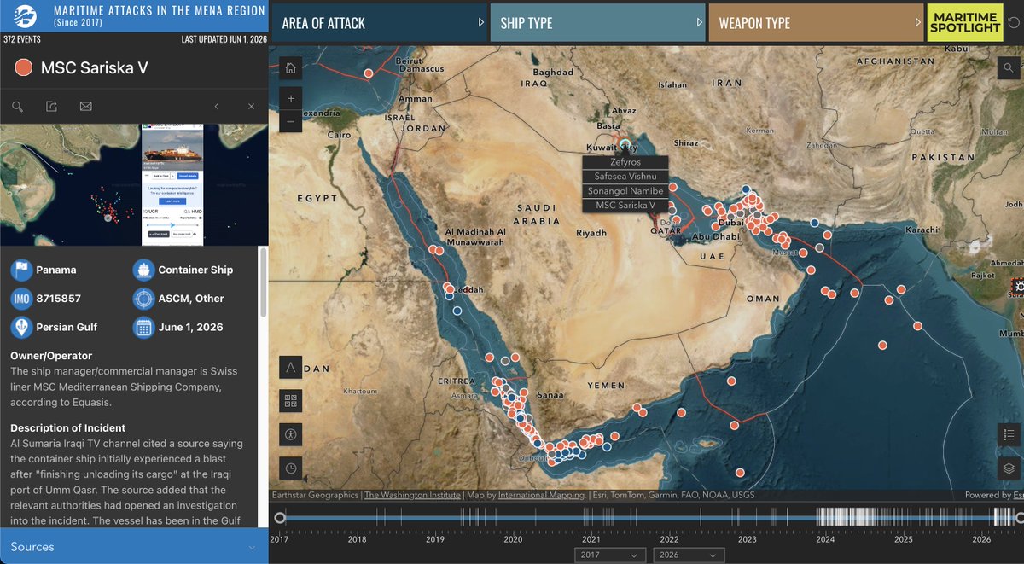The height and width of the screenshot is (564, 1024).
Task: Open the International Mapping link
Action: (x=542, y=495)
